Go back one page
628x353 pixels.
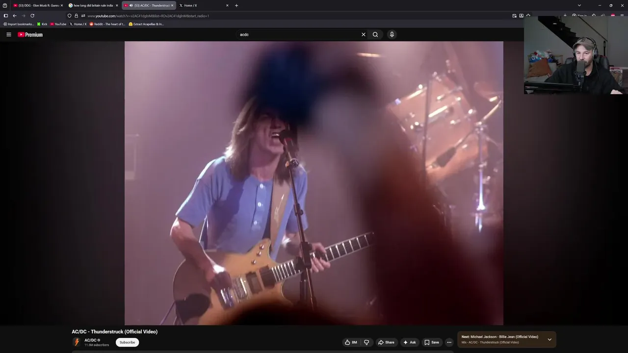[x=15, y=16]
